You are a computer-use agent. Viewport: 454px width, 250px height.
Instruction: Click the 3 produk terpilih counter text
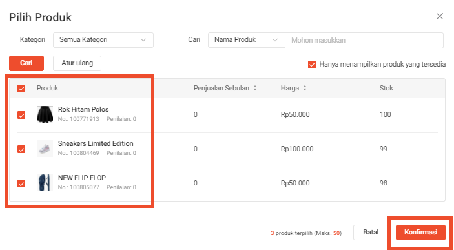306,233
